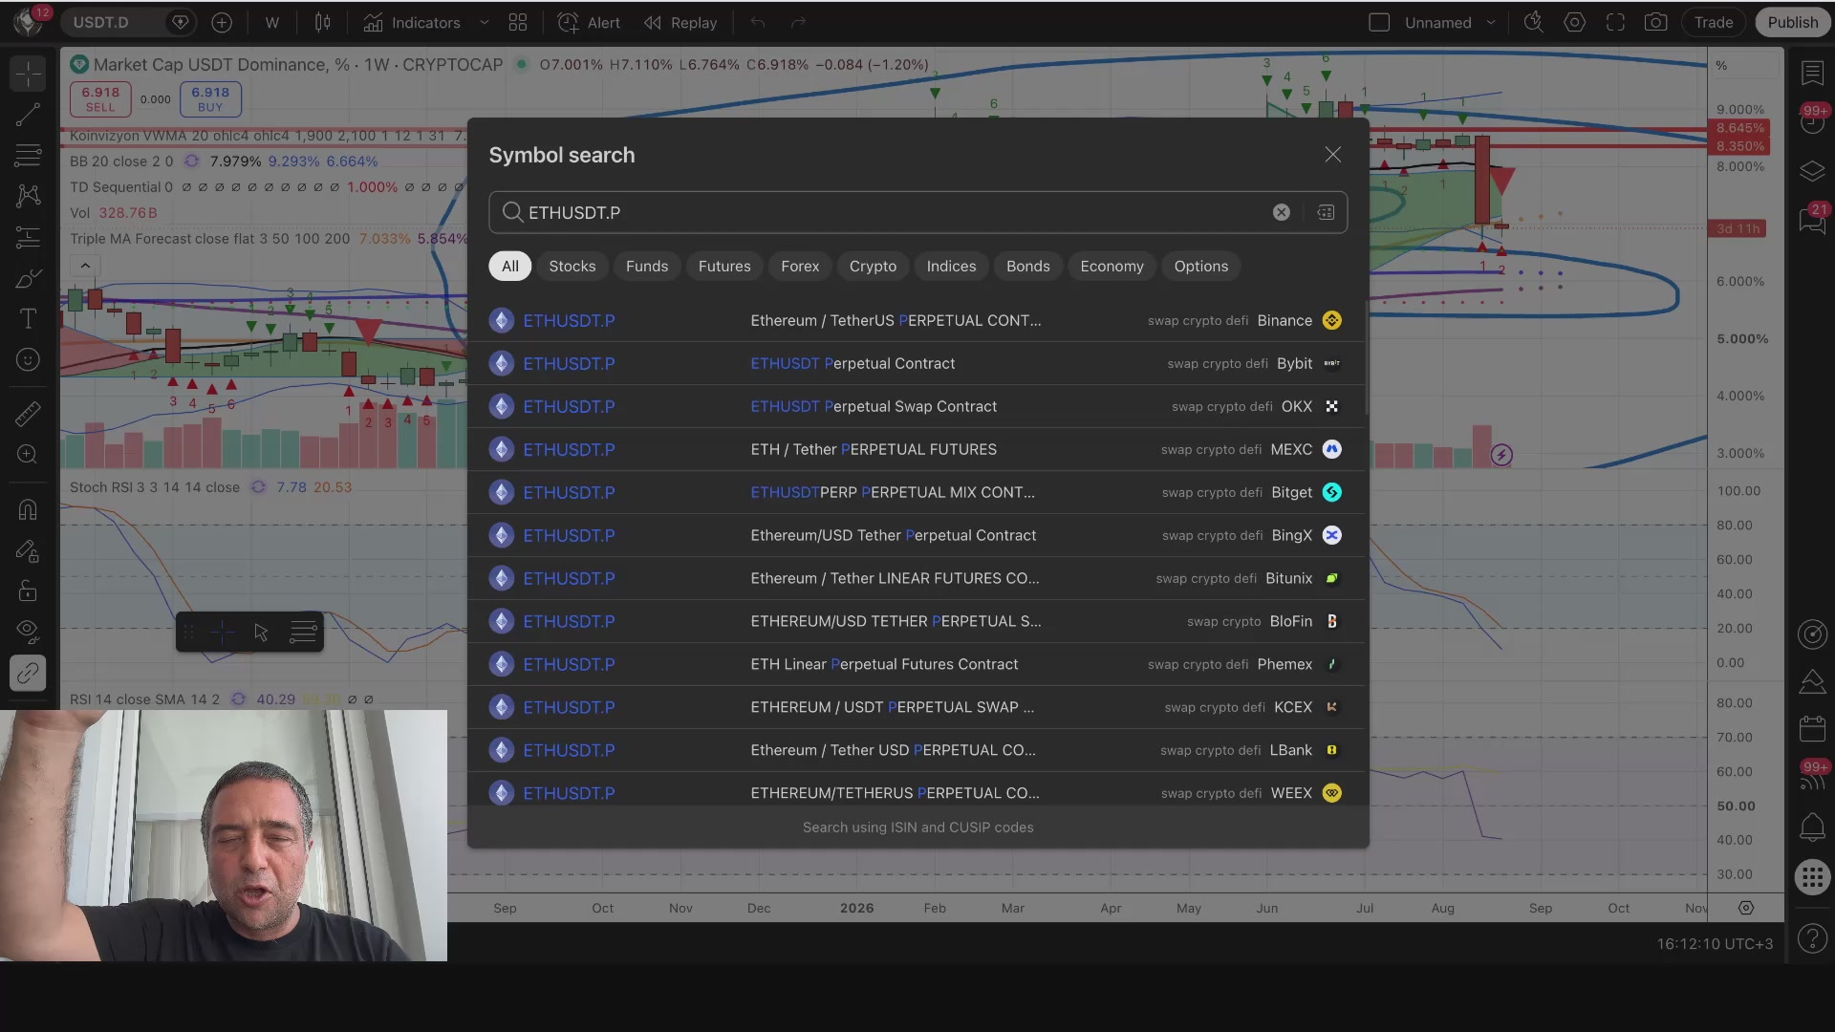Select the ruler measure tool
The width and height of the screenshot is (1835, 1032).
coord(28,414)
